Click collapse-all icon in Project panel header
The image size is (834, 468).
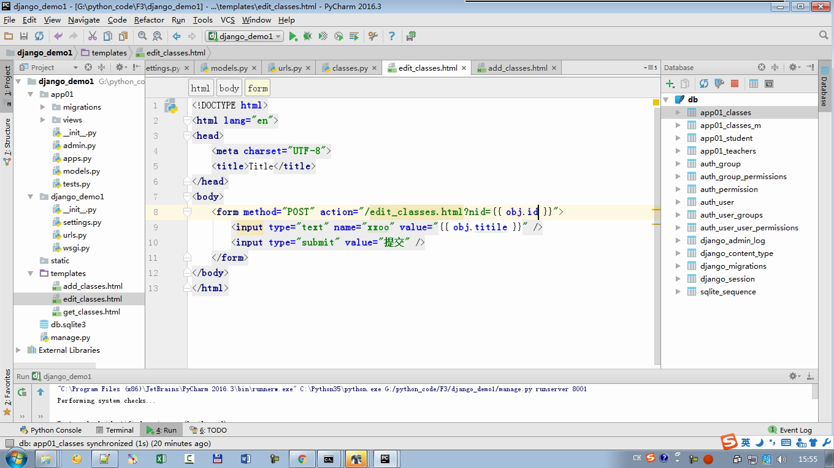click(x=102, y=68)
